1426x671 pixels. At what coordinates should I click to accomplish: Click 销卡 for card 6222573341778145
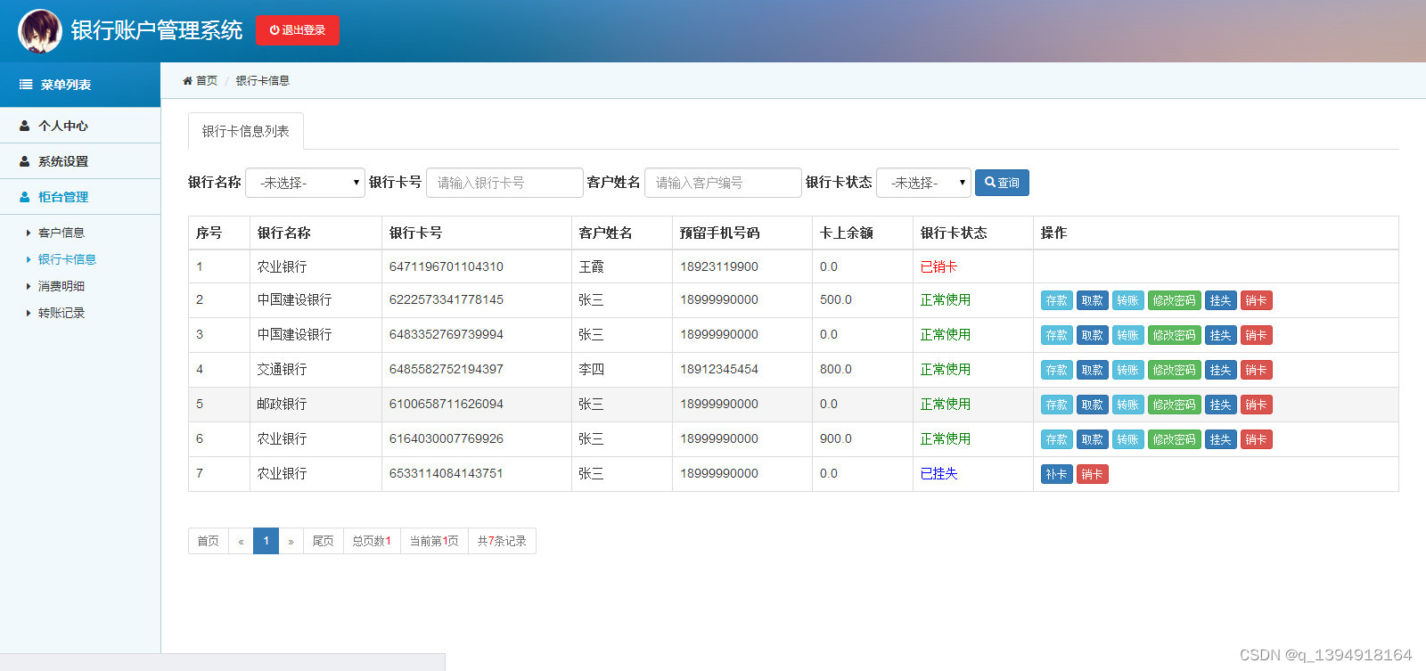[x=1257, y=301]
